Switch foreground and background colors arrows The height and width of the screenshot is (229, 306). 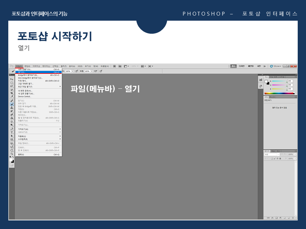point(13,157)
